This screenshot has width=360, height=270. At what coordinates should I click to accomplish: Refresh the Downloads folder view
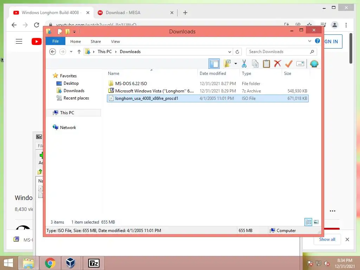click(237, 52)
